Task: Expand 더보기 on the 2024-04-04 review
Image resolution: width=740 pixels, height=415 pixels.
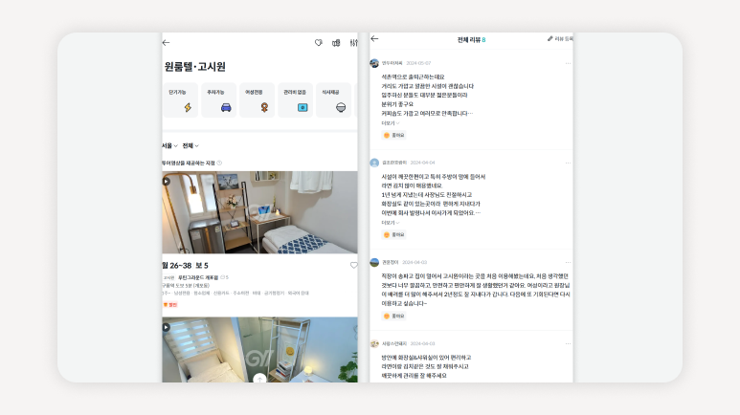Action: (x=391, y=223)
